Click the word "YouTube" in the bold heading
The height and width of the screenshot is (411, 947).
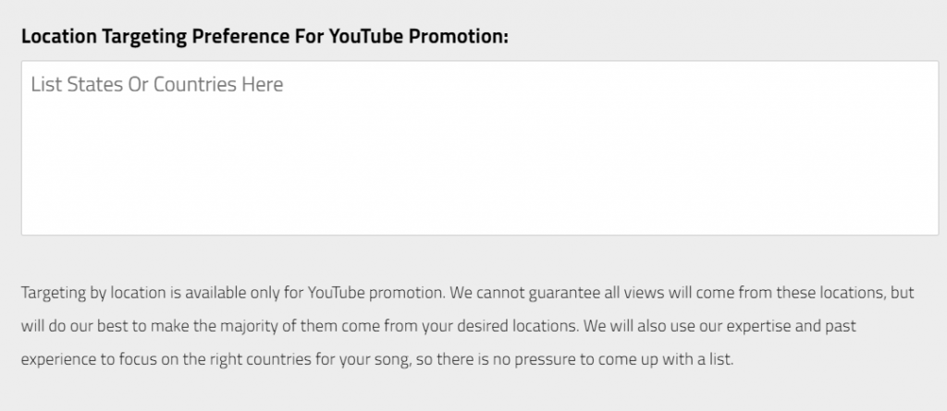[x=366, y=37]
